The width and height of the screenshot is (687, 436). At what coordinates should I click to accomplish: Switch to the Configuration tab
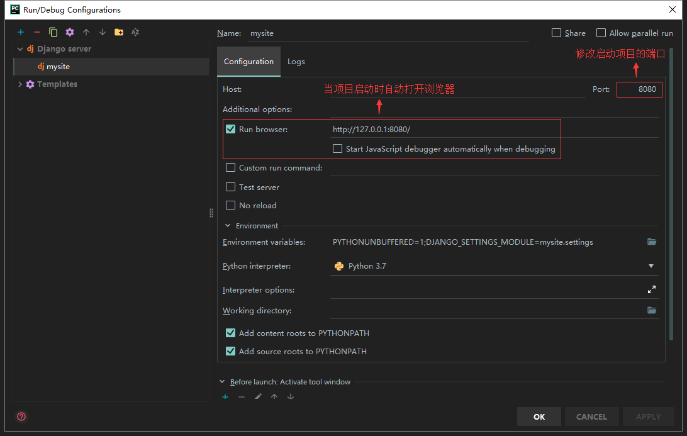pyautogui.click(x=249, y=62)
